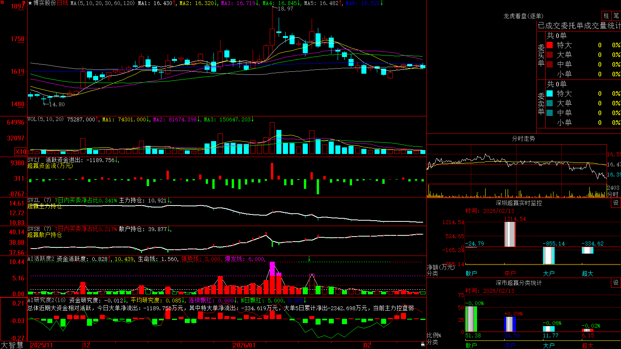Click the 净额(万元) axis label

pyautogui.click(x=441, y=267)
